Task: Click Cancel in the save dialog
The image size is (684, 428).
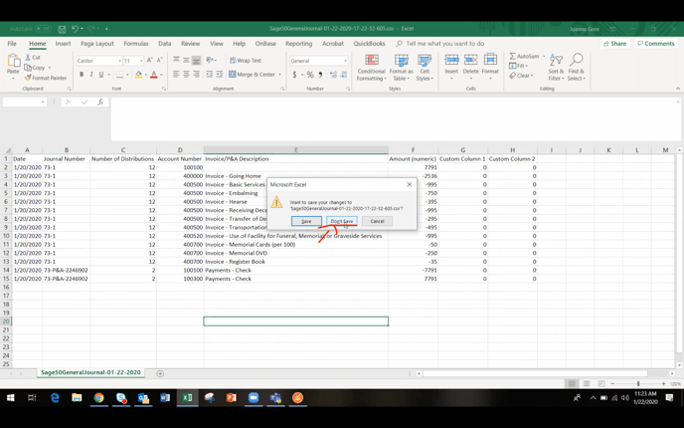Action: click(377, 221)
